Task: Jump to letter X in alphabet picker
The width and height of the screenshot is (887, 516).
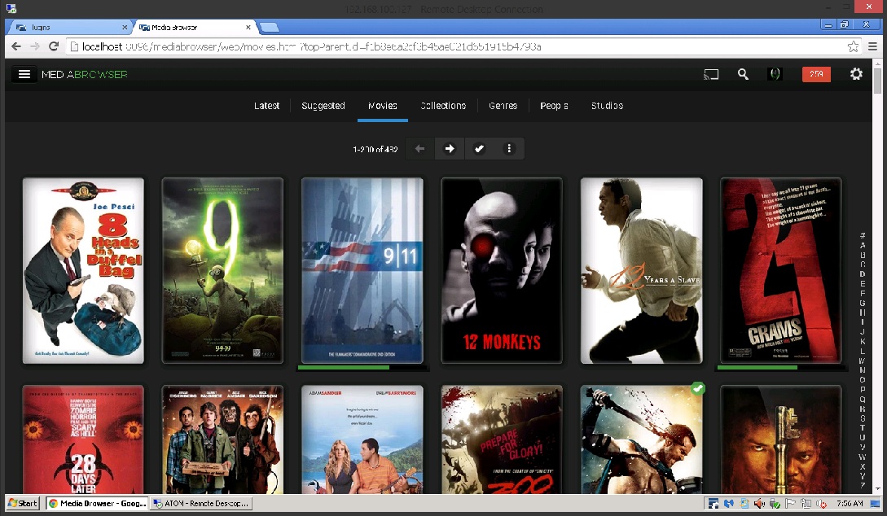Action: click(863, 466)
